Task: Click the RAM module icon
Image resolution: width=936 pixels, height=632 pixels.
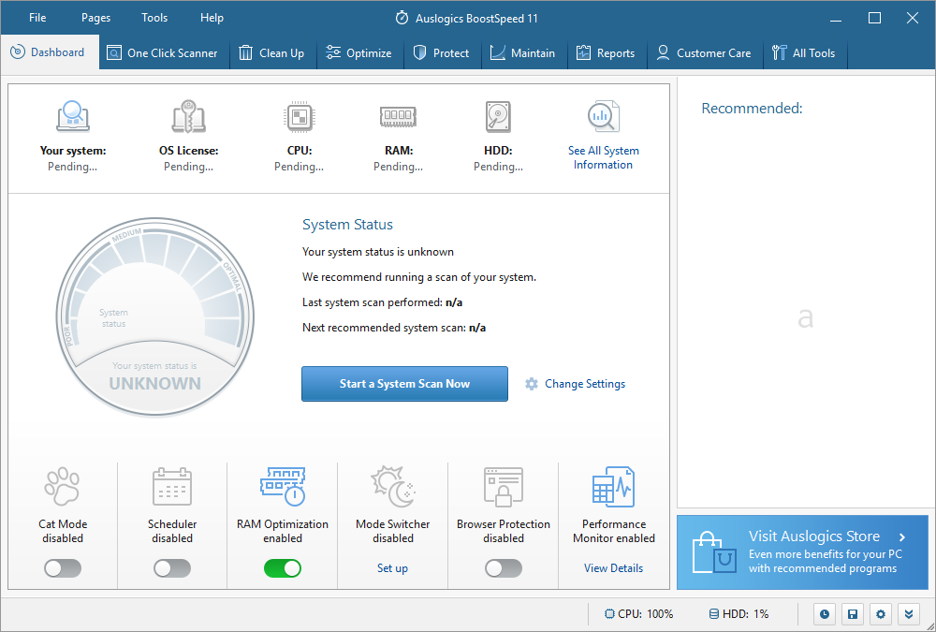Action: tap(398, 116)
